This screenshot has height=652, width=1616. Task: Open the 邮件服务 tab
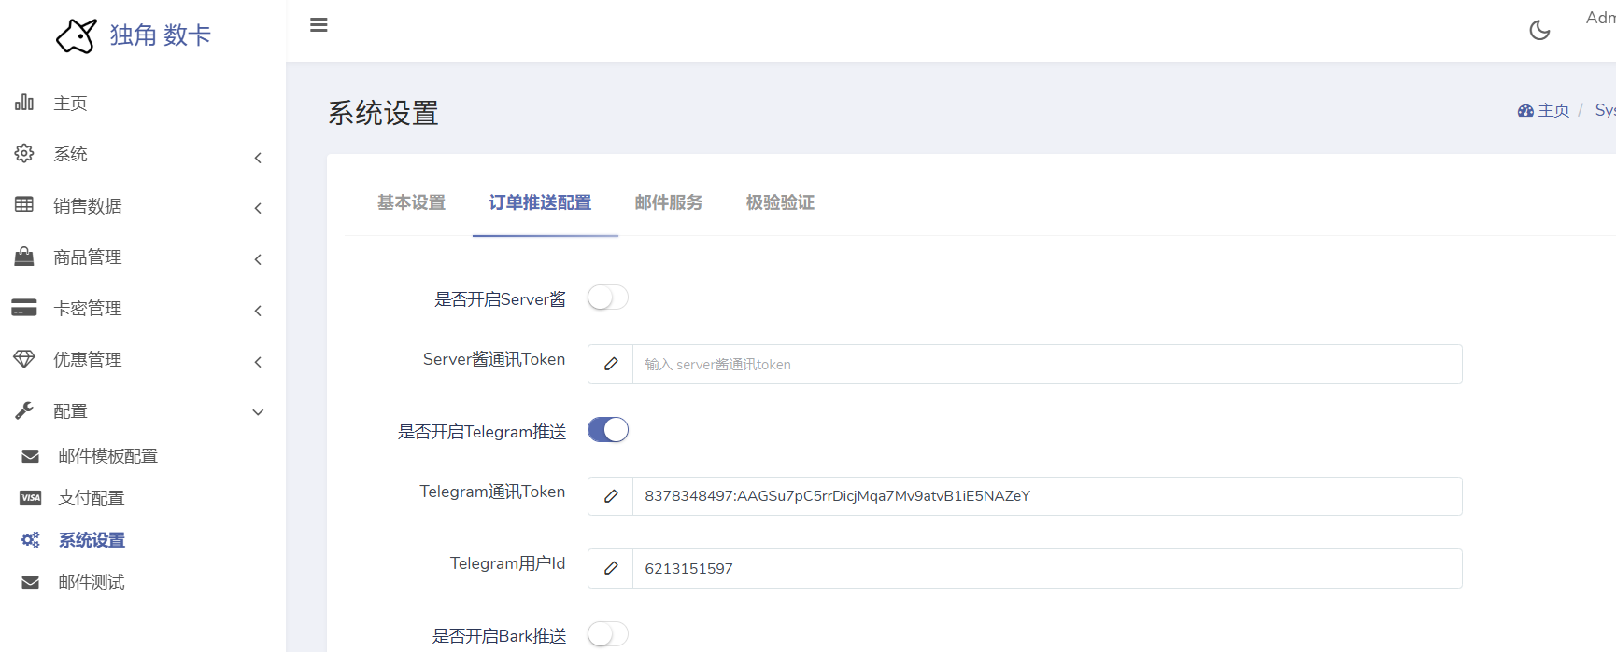pyautogui.click(x=669, y=202)
